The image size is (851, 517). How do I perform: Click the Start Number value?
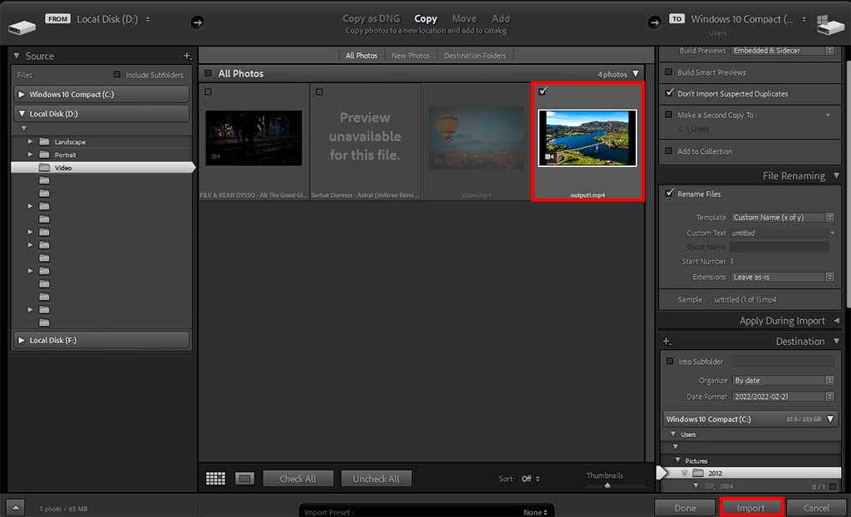click(731, 261)
